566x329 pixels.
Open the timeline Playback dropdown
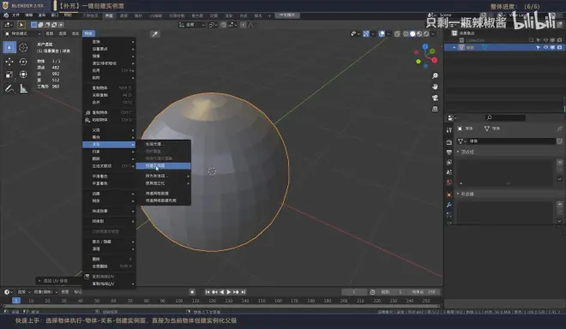pyautogui.click(x=24, y=292)
